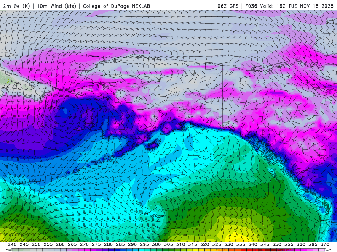Click the 265 value on the color scale

(x=72, y=244)
